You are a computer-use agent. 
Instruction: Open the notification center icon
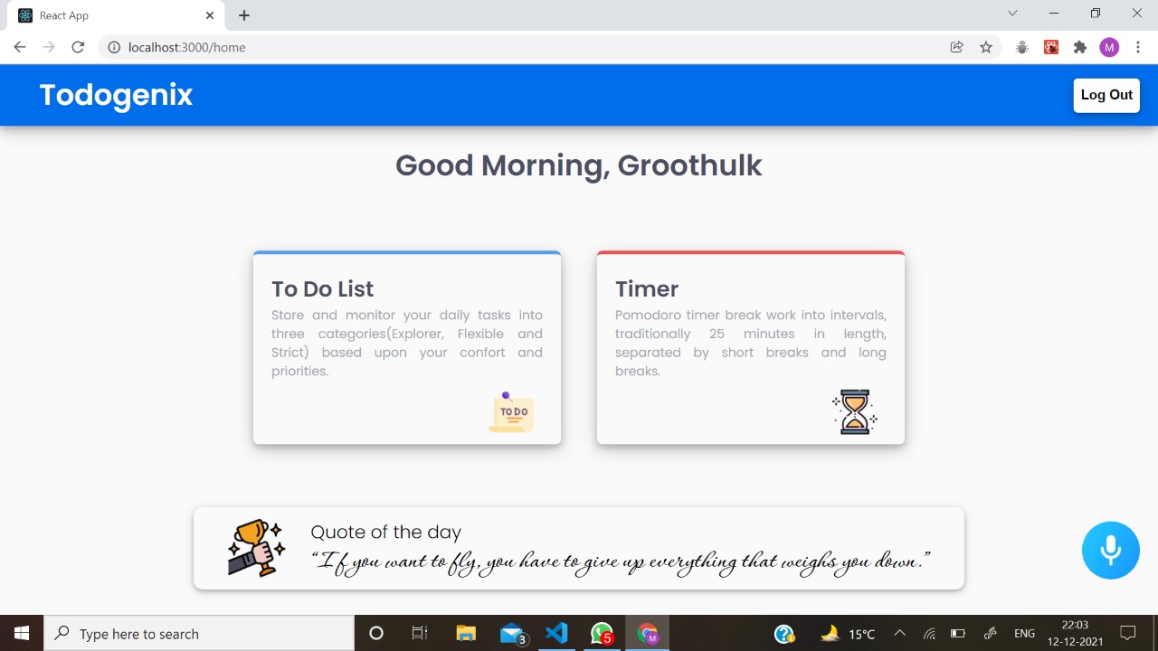pyautogui.click(x=1128, y=633)
